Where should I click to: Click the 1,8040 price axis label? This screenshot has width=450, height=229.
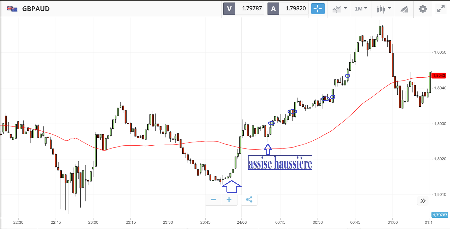coord(440,88)
